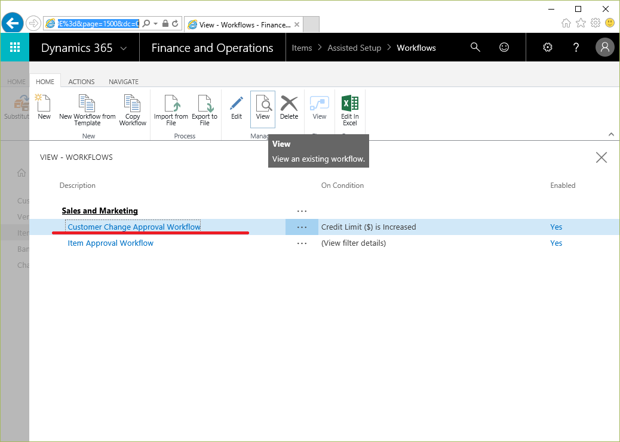Open ellipsis menu for Customer Change Approval Workflow
The height and width of the screenshot is (442, 620).
pyautogui.click(x=302, y=227)
